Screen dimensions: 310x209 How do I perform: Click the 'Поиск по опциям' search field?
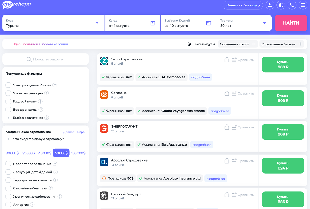point(45,59)
